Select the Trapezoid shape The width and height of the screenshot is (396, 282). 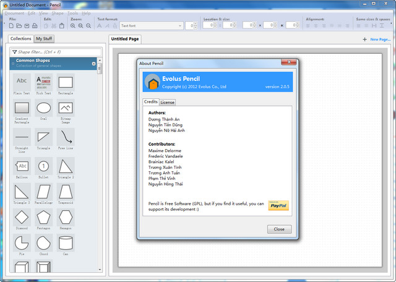pos(66,194)
